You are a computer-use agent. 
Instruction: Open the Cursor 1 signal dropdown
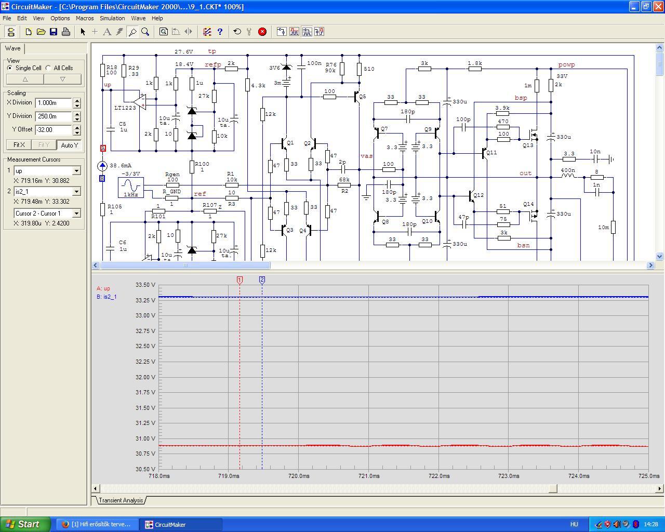pyautogui.click(x=76, y=171)
